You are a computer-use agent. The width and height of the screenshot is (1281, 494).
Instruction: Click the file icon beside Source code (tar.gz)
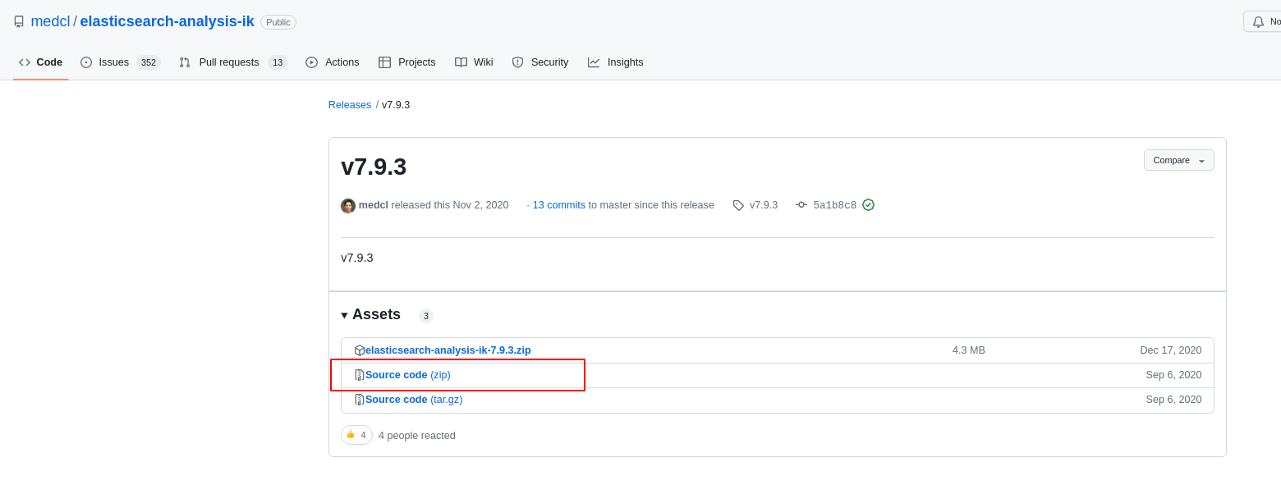pos(359,400)
